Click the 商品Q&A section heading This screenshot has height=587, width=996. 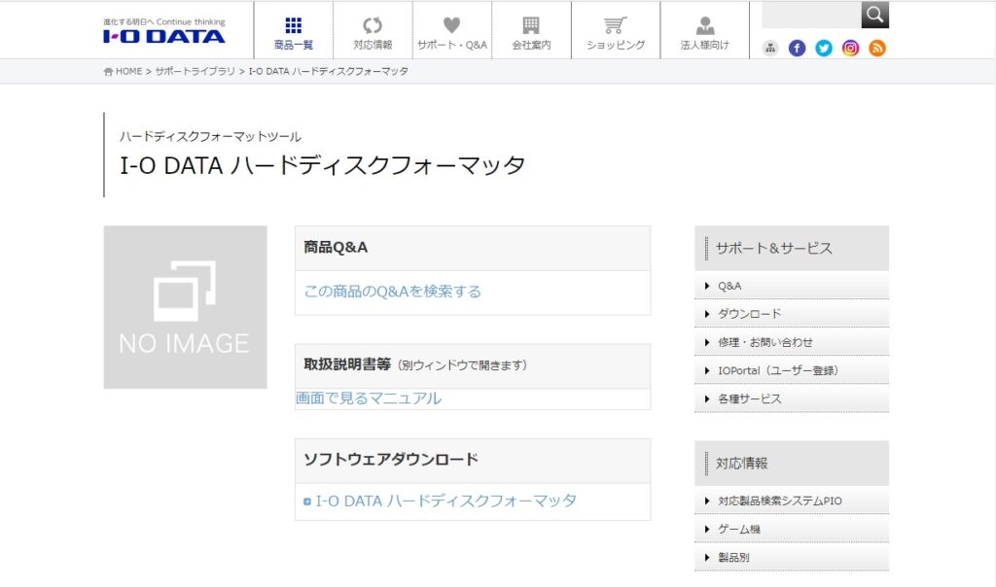click(336, 248)
